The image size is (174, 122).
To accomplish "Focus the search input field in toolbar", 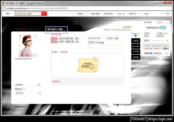I will click(28, 14).
